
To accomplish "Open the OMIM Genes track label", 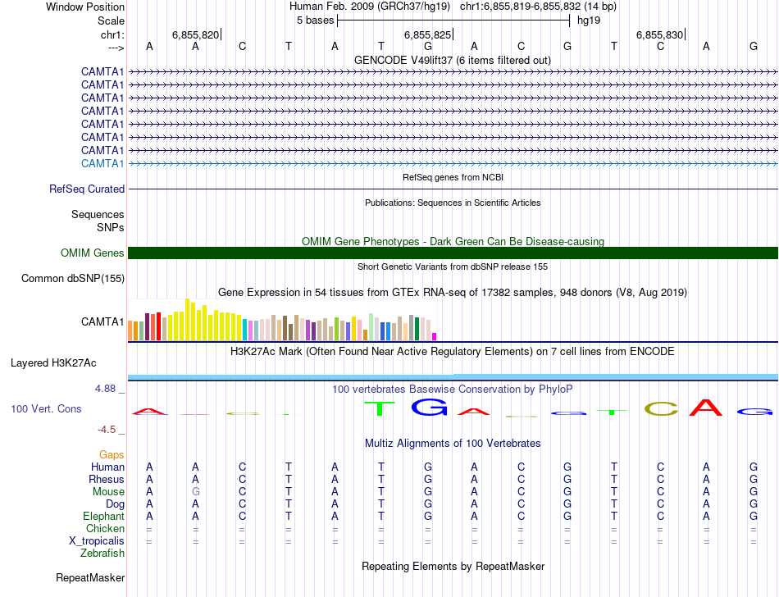I will point(92,253).
